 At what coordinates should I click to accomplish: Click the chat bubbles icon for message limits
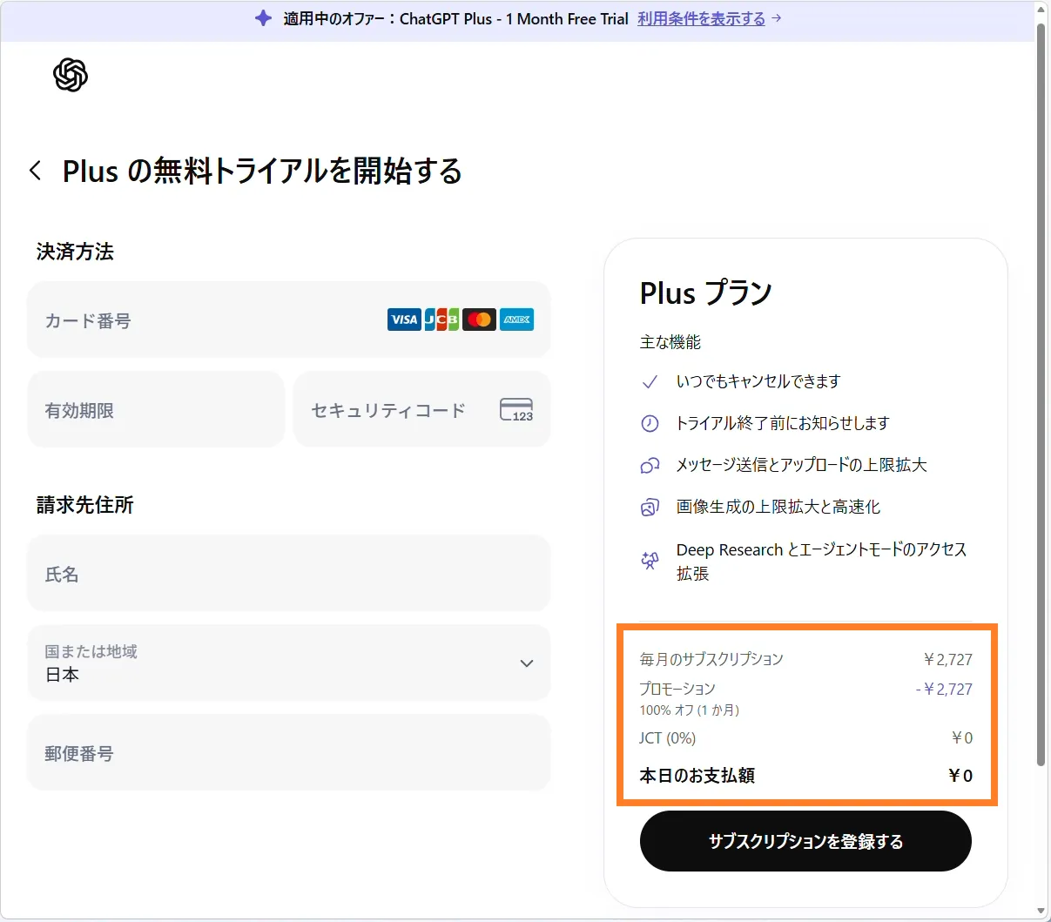[650, 466]
